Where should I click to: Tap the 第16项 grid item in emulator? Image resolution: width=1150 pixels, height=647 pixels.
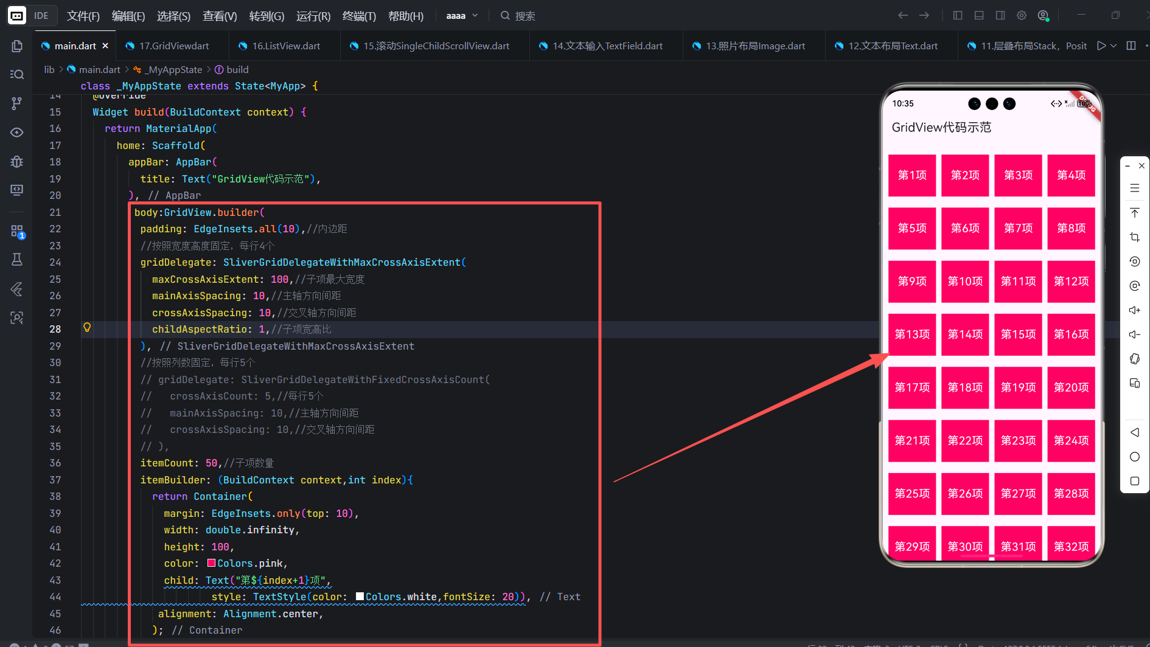(x=1071, y=334)
